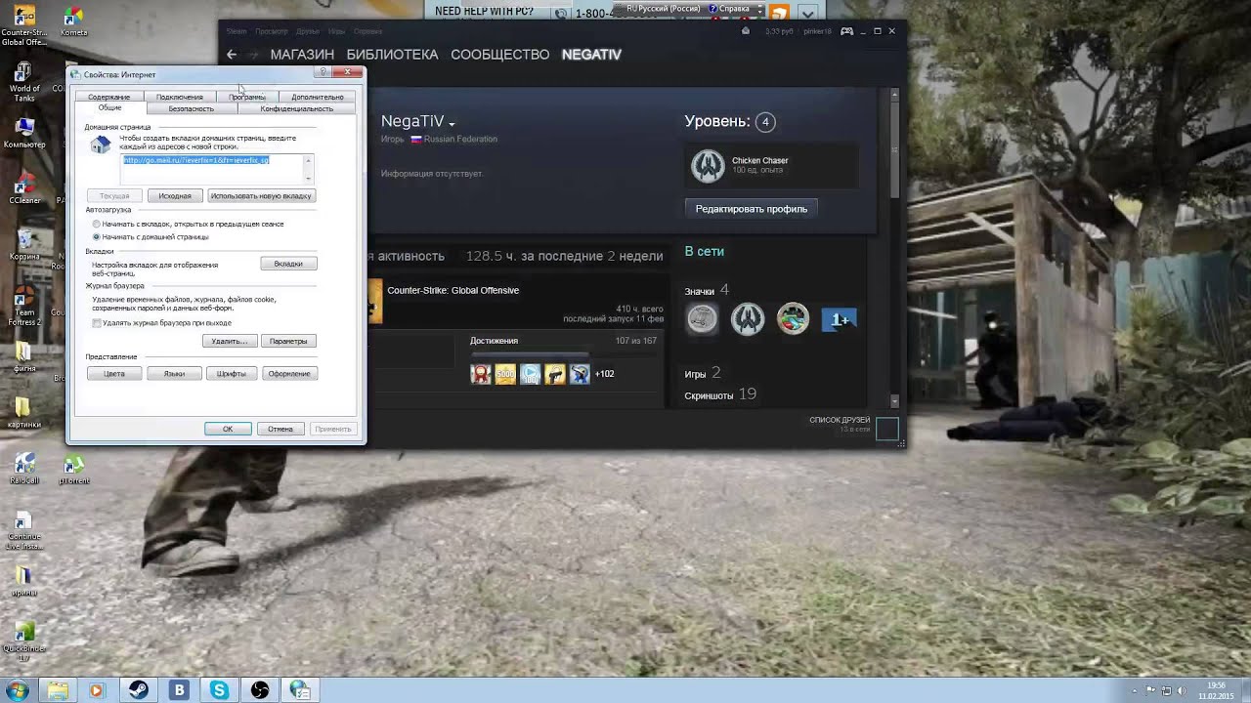Open File Explorer from the taskbar

tap(58, 690)
